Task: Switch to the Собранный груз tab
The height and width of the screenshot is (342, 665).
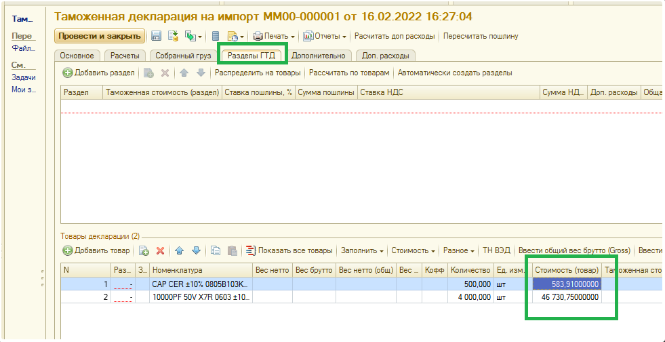Action: (x=183, y=56)
